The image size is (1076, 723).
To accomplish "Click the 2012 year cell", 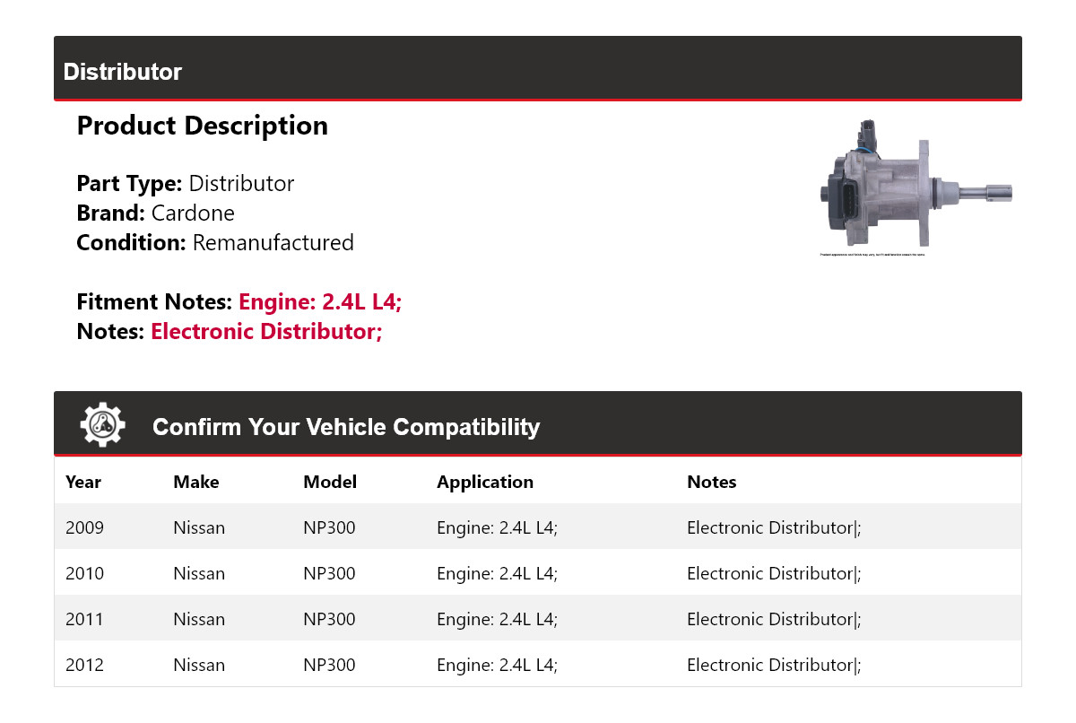I will 85,665.
